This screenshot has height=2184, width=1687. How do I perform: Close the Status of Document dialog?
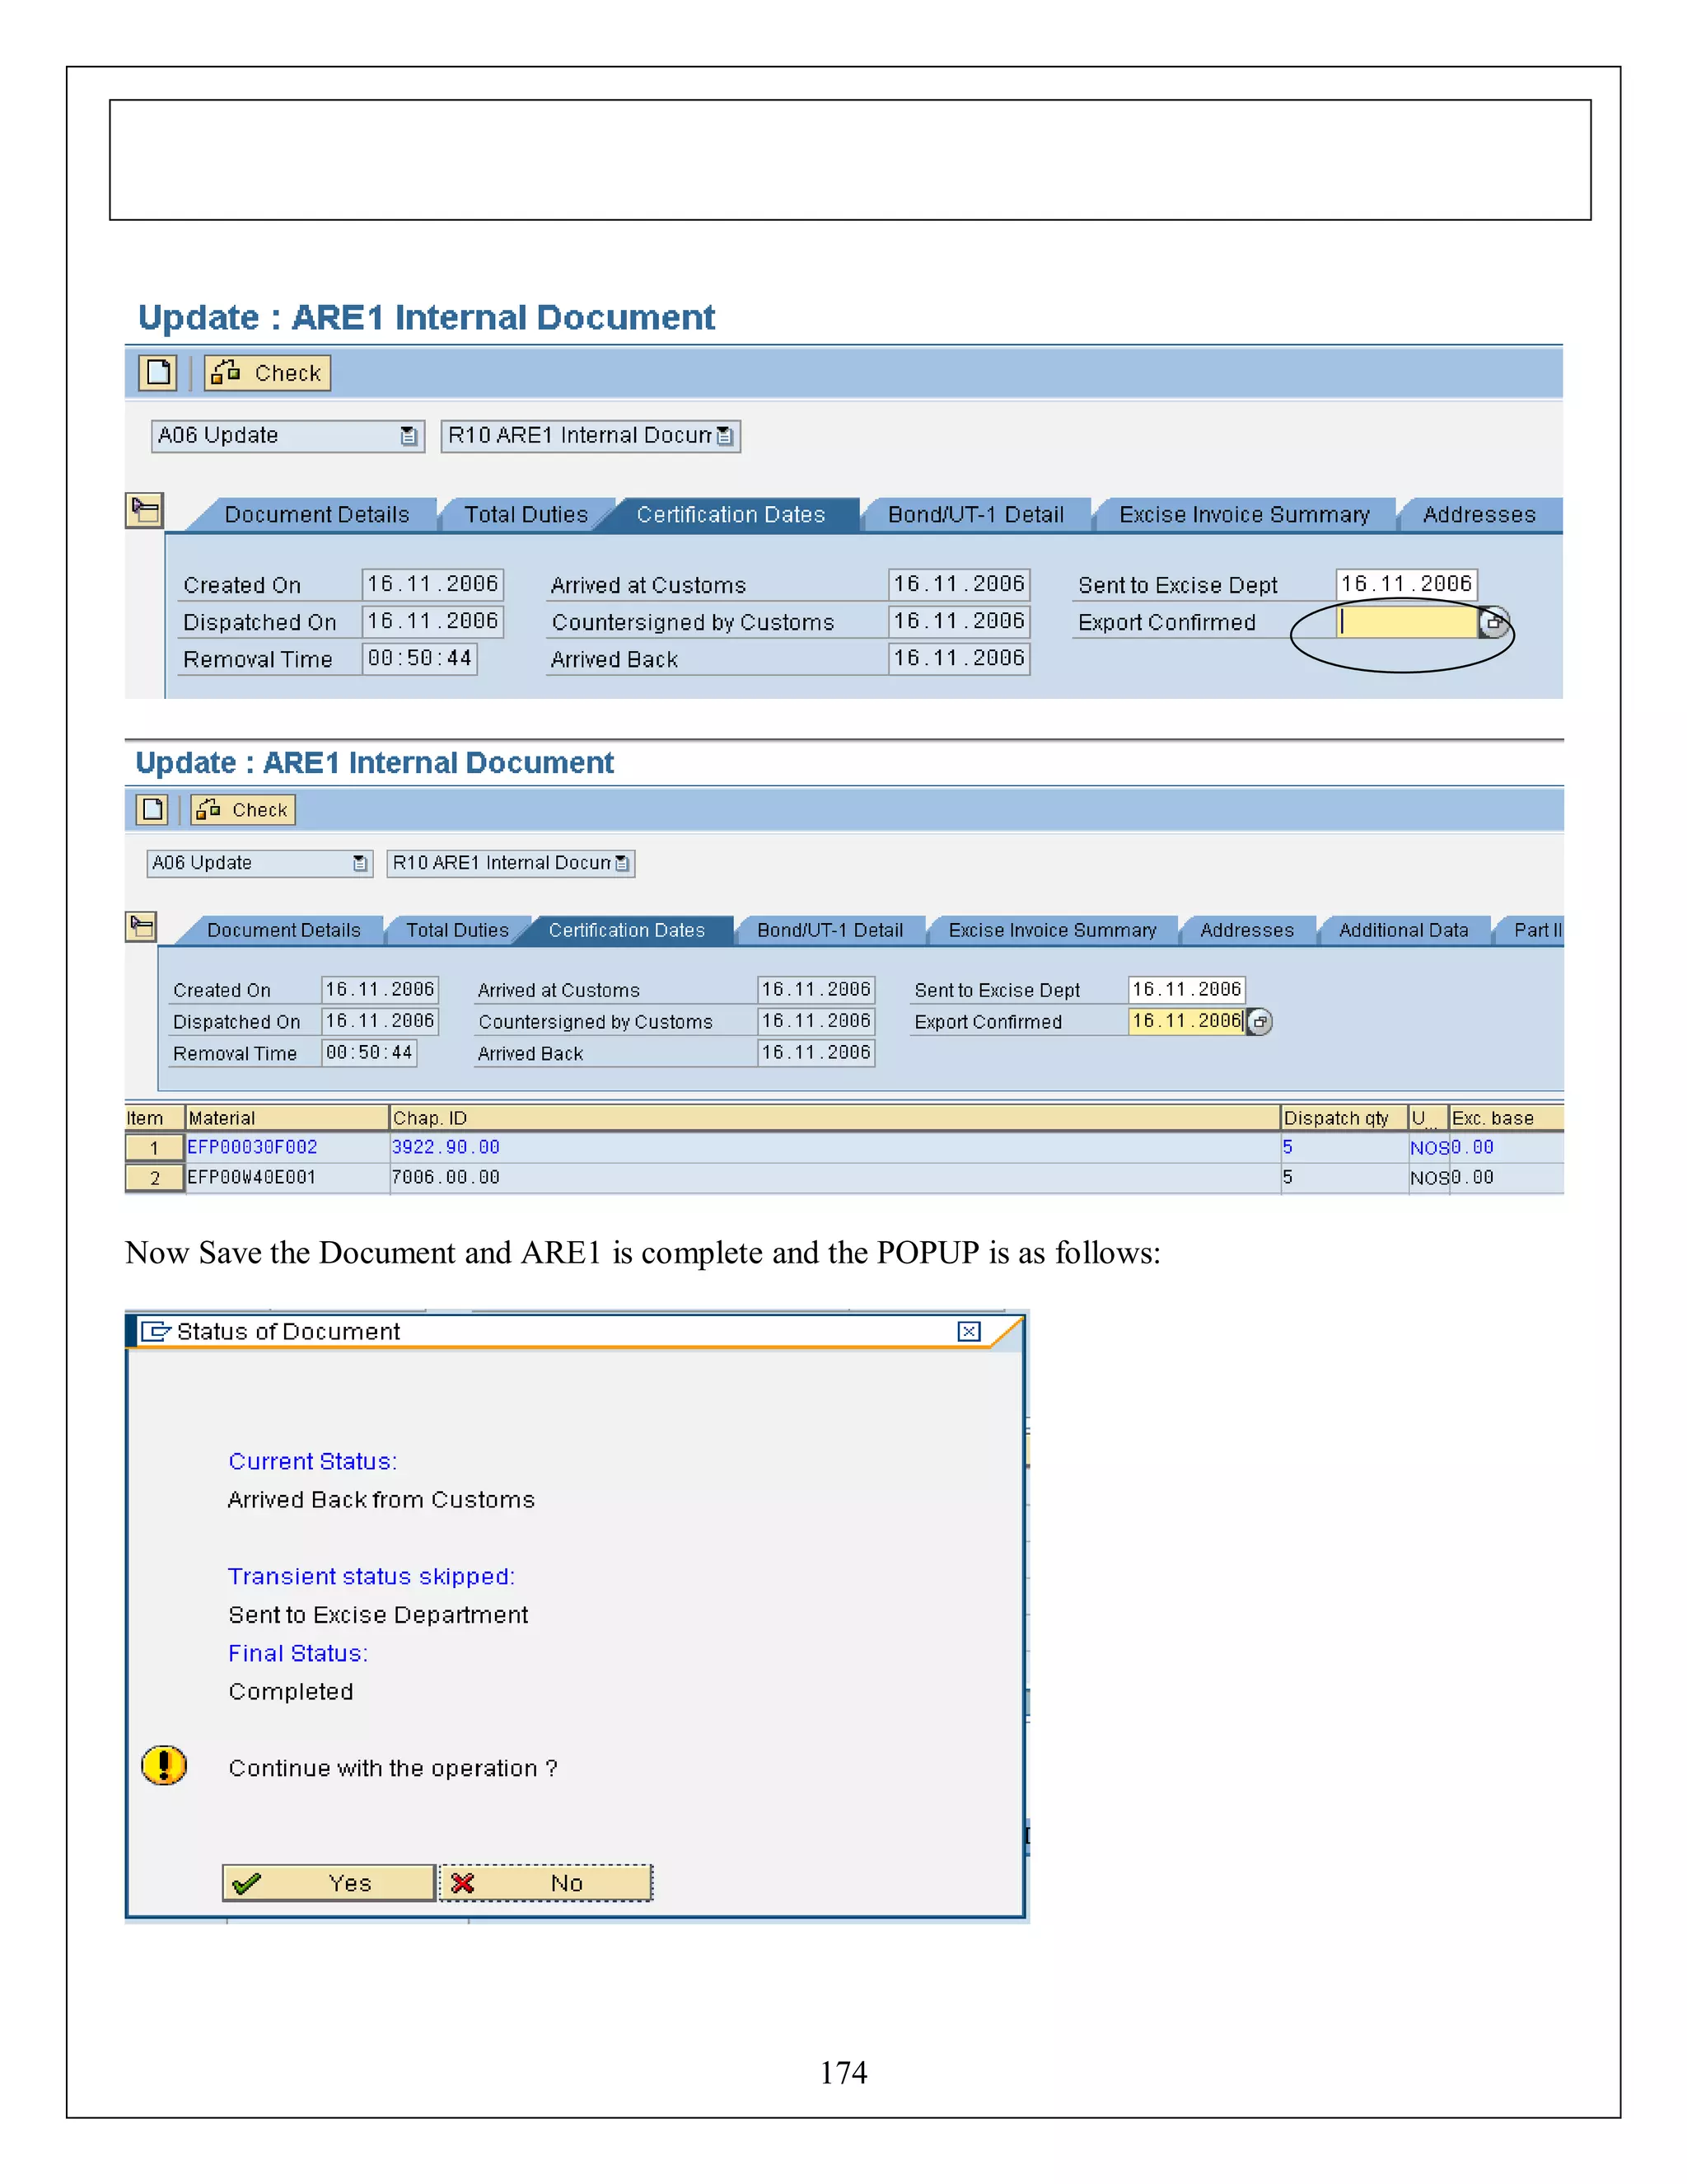pos(969,1331)
